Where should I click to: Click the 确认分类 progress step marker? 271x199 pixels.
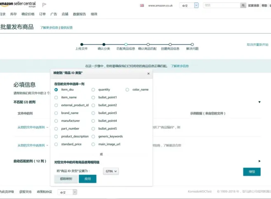tap(104, 44)
